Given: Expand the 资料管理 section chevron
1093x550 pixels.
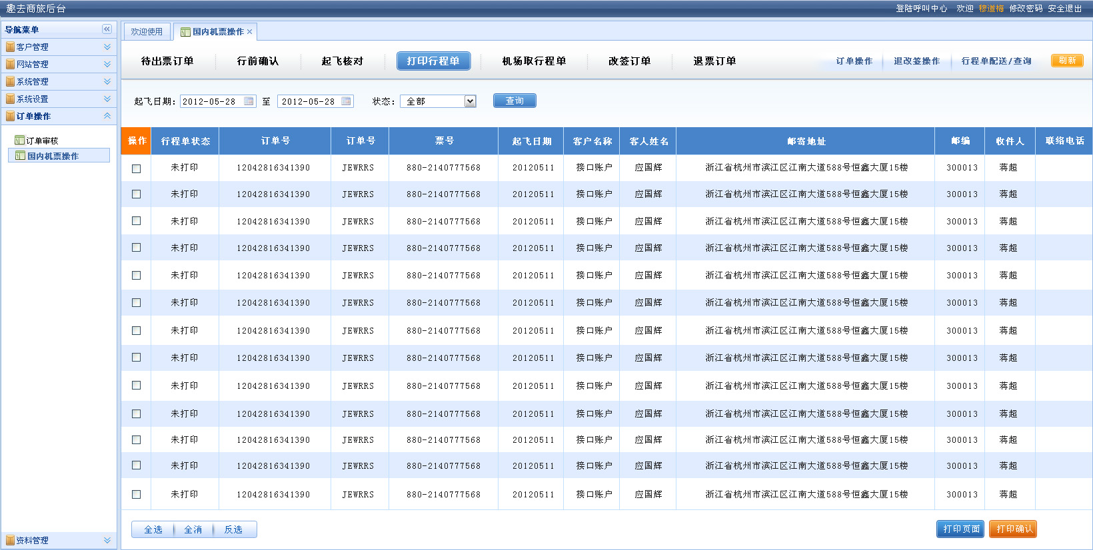Looking at the screenshot, I should [x=107, y=541].
